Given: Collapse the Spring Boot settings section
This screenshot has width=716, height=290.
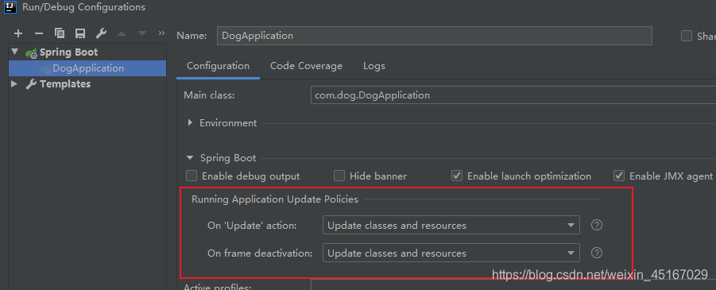Looking at the screenshot, I should [190, 158].
